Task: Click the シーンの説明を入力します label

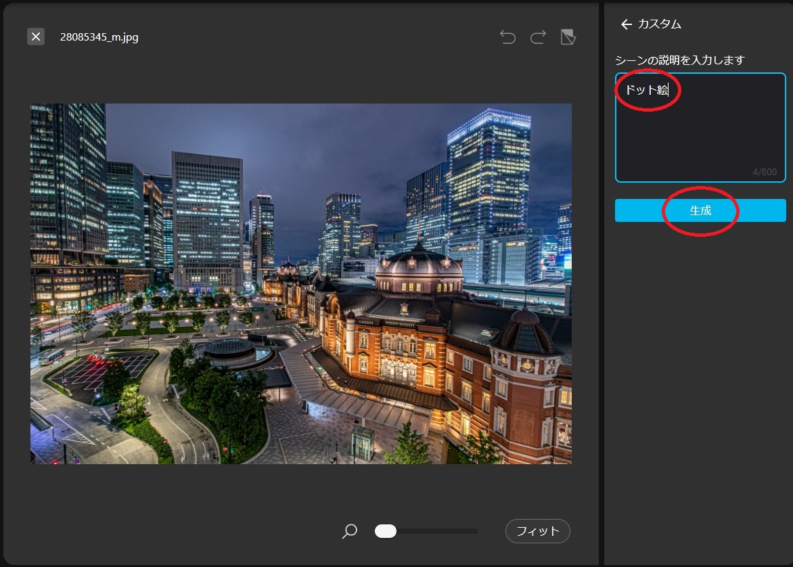Action: coord(680,60)
